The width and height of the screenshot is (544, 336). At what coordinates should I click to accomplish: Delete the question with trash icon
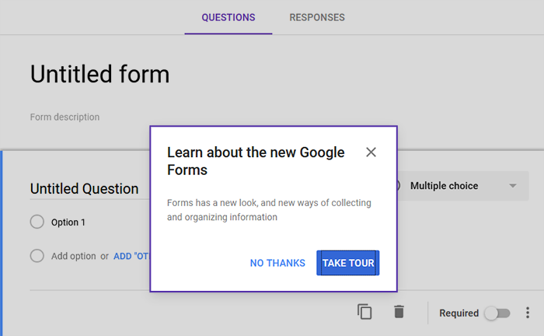coord(399,311)
